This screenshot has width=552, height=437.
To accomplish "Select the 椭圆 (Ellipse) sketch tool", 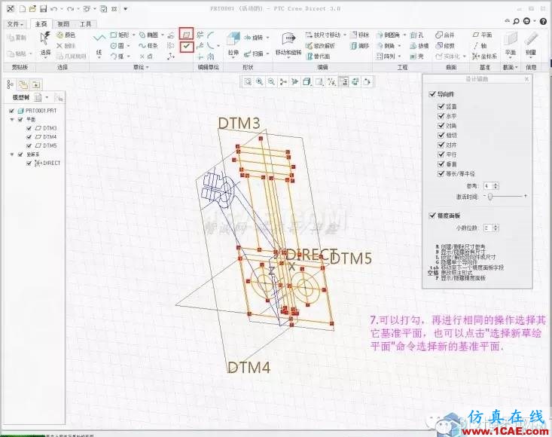I will (x=148, y=35).
